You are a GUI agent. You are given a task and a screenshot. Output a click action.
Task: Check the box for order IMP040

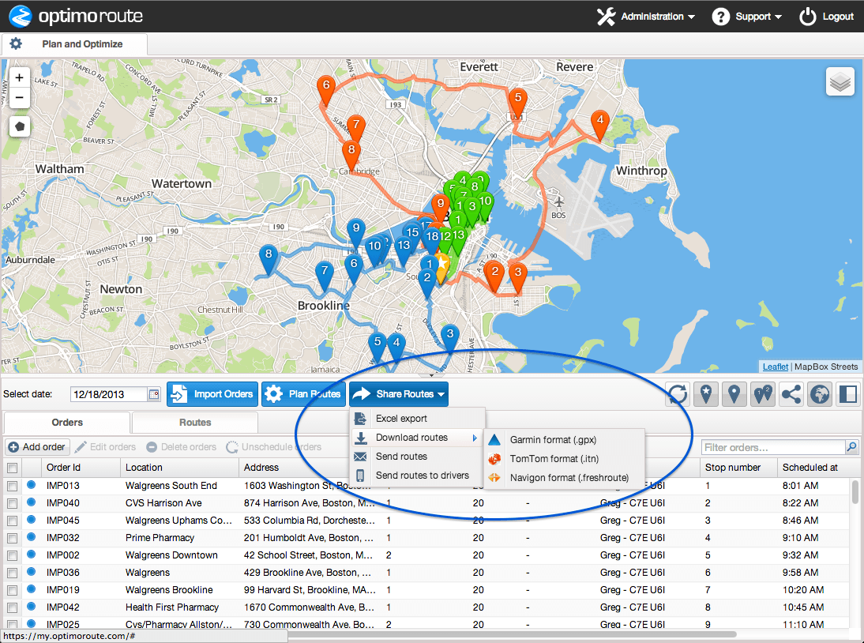tap(12, 503)
